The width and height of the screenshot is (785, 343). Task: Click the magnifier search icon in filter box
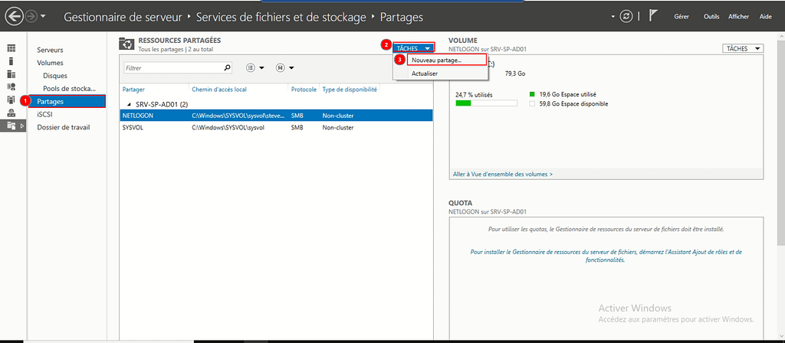(x=227, y=68)
